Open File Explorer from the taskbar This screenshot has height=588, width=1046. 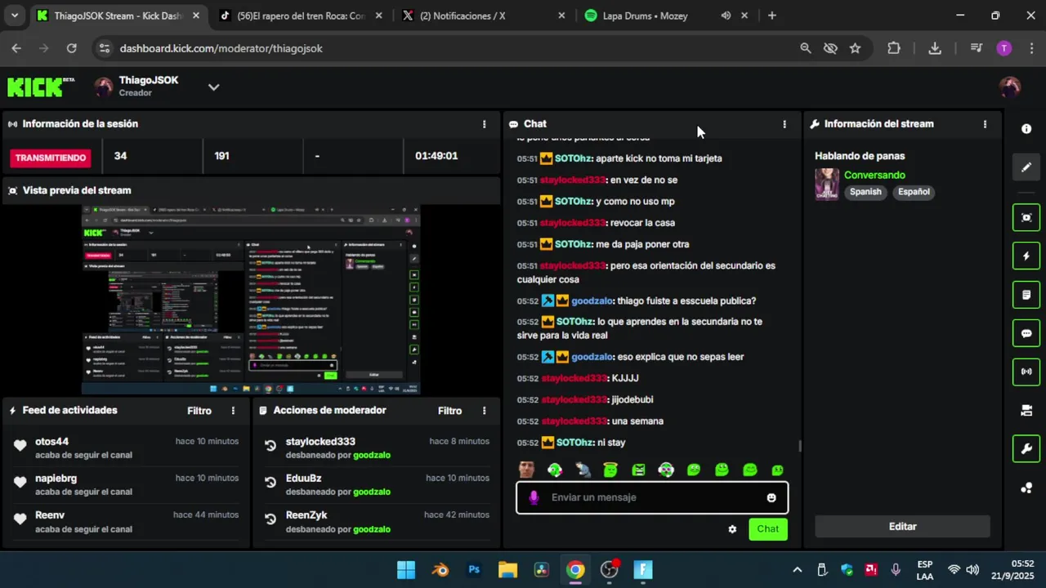507,570
